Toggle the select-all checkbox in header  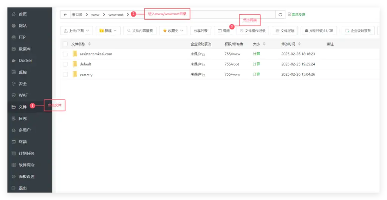point(65,44)
